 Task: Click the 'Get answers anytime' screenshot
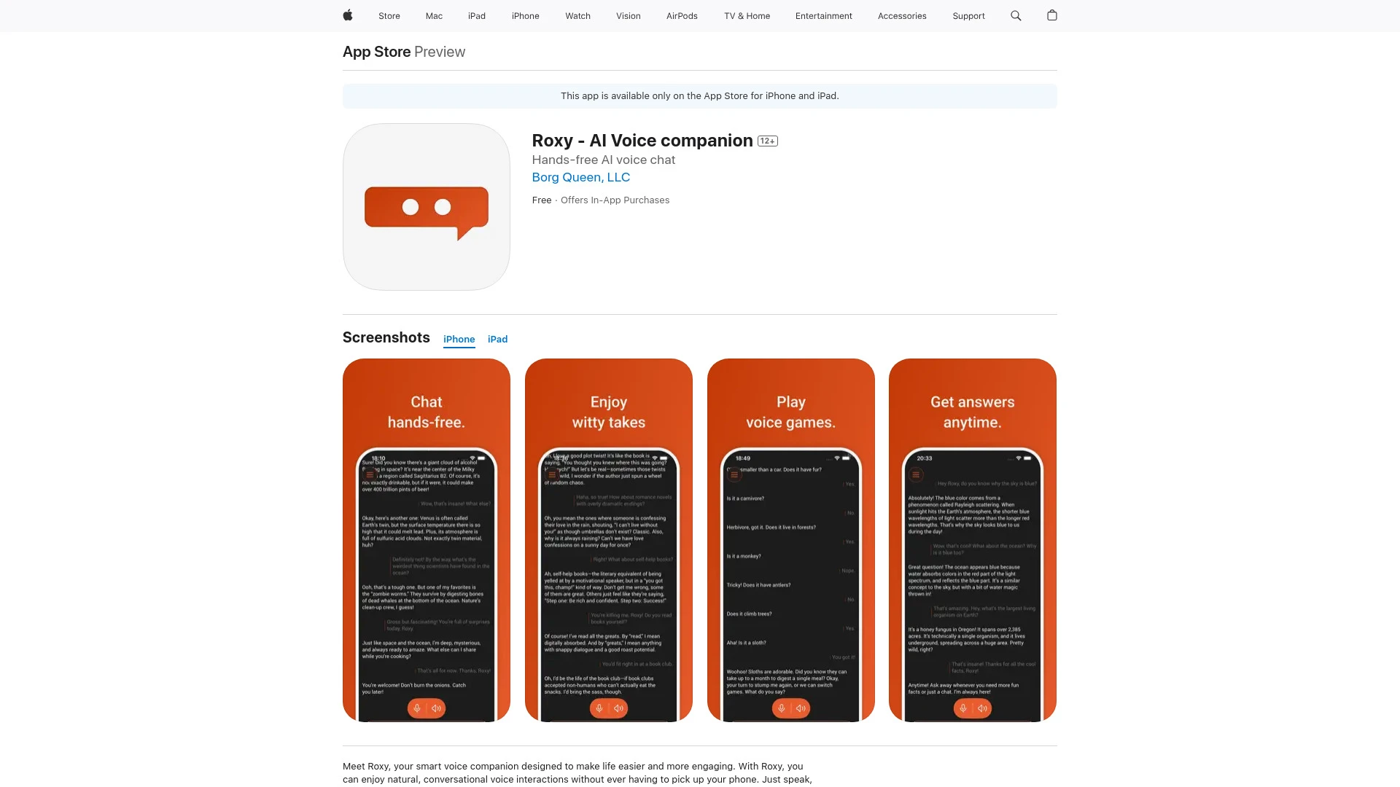[972, 540]
